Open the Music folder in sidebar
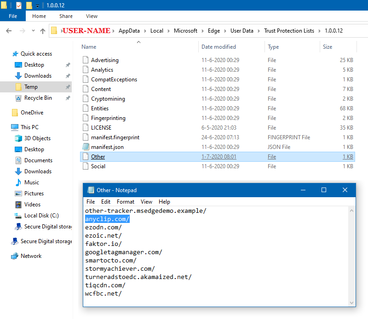 coord(31,182)
